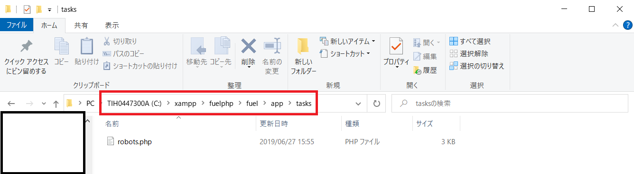
Task: Click fuel in the address path
Action: 252,103
